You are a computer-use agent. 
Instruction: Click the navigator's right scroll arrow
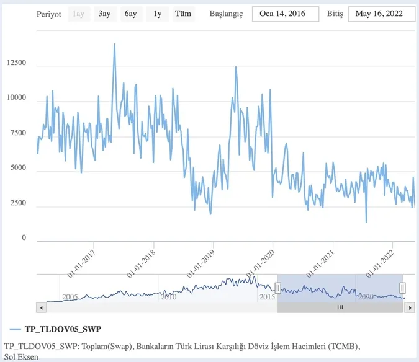pos(410,307)
